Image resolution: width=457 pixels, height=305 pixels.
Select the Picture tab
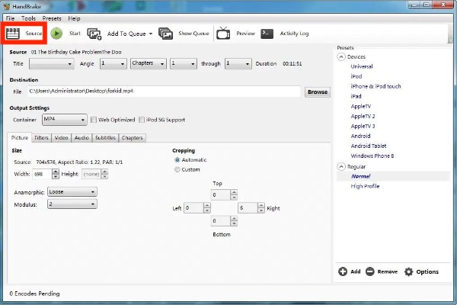pos(20,137)
